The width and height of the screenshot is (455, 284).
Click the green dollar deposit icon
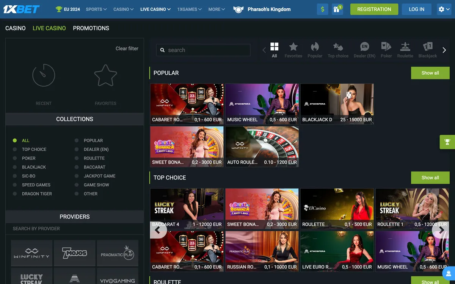point(322,9)
